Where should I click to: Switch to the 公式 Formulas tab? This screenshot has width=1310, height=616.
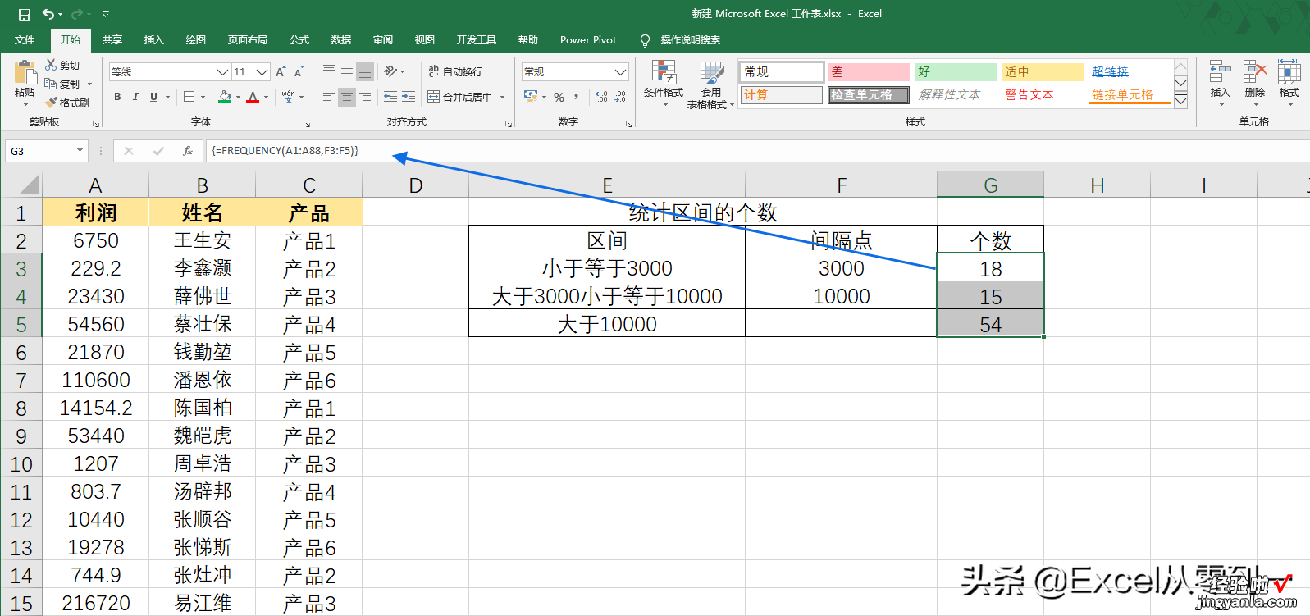point(299,40)
